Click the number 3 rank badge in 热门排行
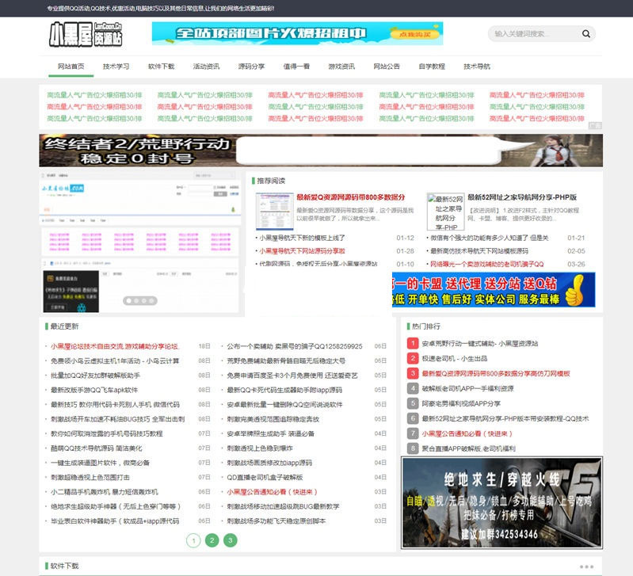Viewport: 633px width, 576px height. 412,373
